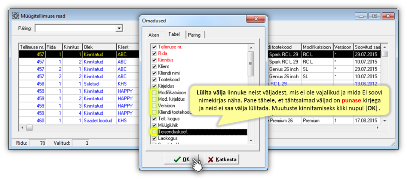Viewport: 407px width, 179px height.
Task: Select the Saadet.loodud status cell
Action: (100, 120)
